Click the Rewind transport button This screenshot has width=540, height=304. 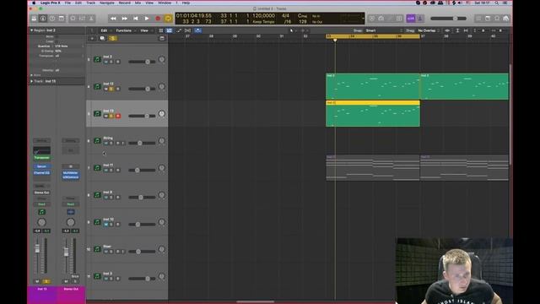(113, 19)
